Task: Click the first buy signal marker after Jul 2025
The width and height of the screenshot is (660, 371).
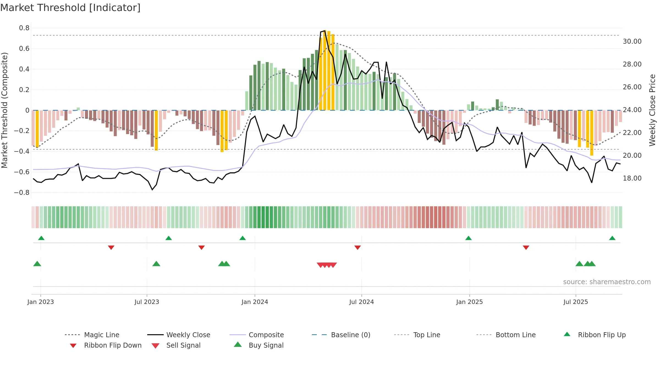Action: click(579, 264)
